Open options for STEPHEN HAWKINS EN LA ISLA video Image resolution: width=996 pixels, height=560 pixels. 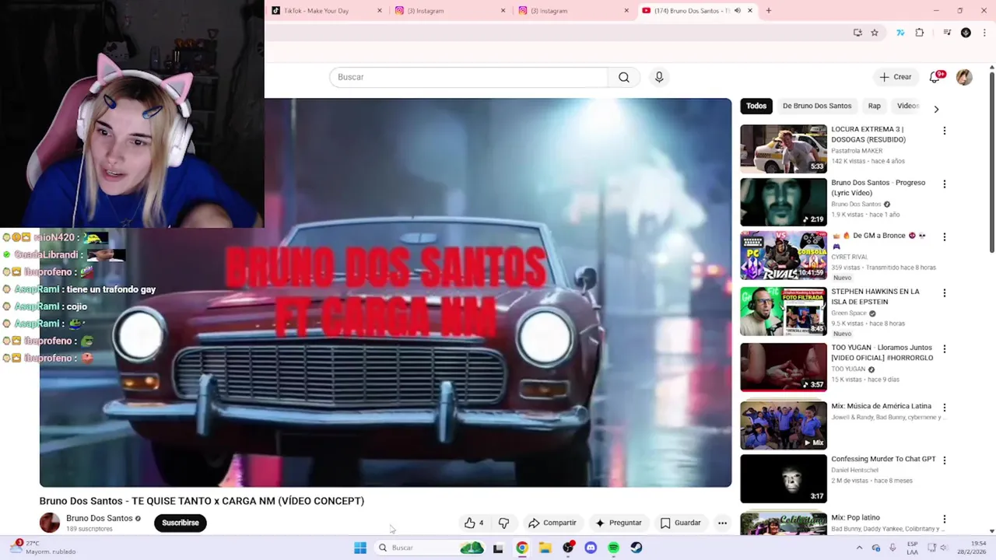pyautogui.click(x=945, y=293)
